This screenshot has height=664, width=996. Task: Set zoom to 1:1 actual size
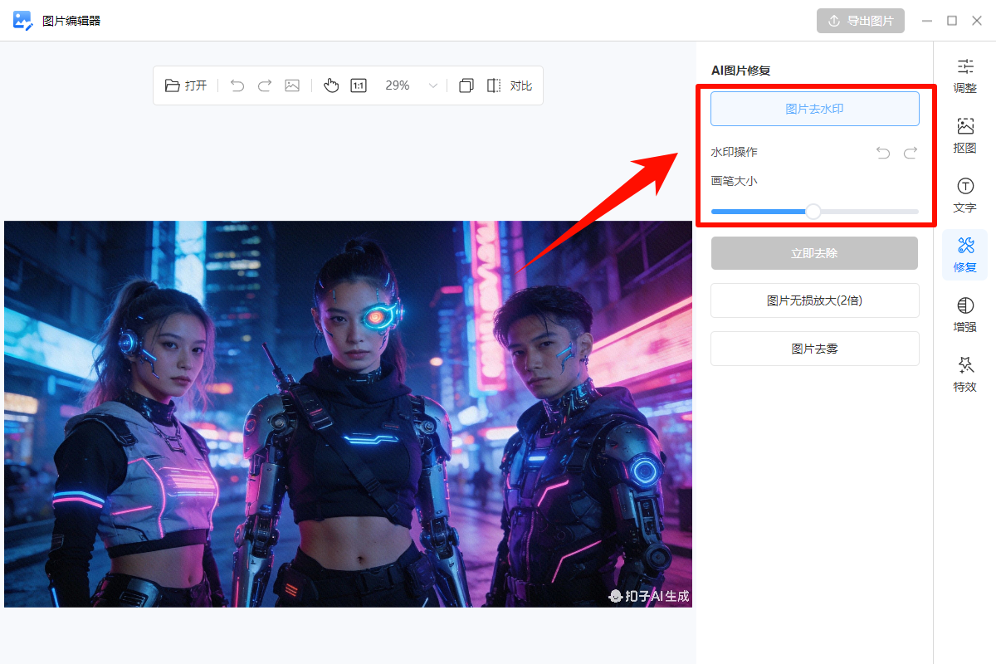359,85
